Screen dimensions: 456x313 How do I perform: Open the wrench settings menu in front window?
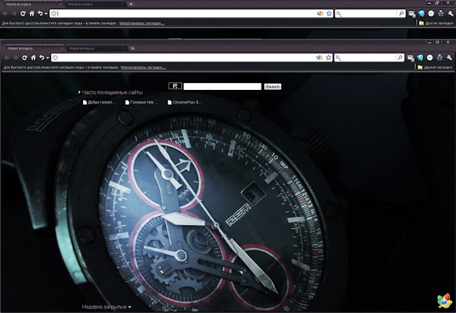(449, 58)
